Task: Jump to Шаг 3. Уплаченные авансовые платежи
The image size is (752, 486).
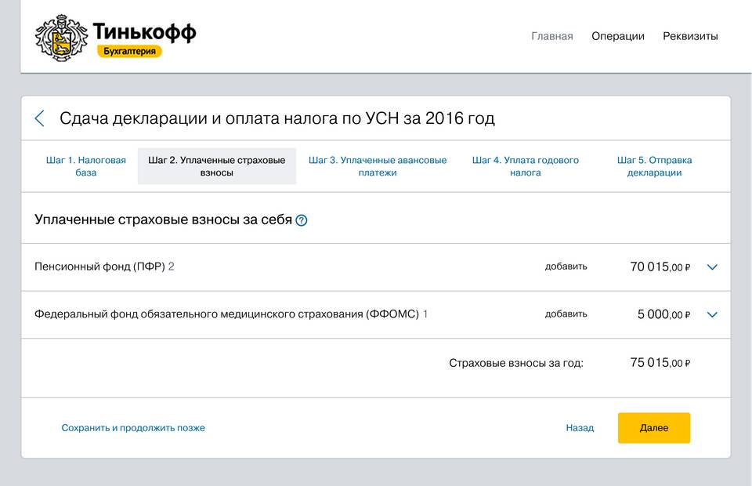Action: (378, 166)
